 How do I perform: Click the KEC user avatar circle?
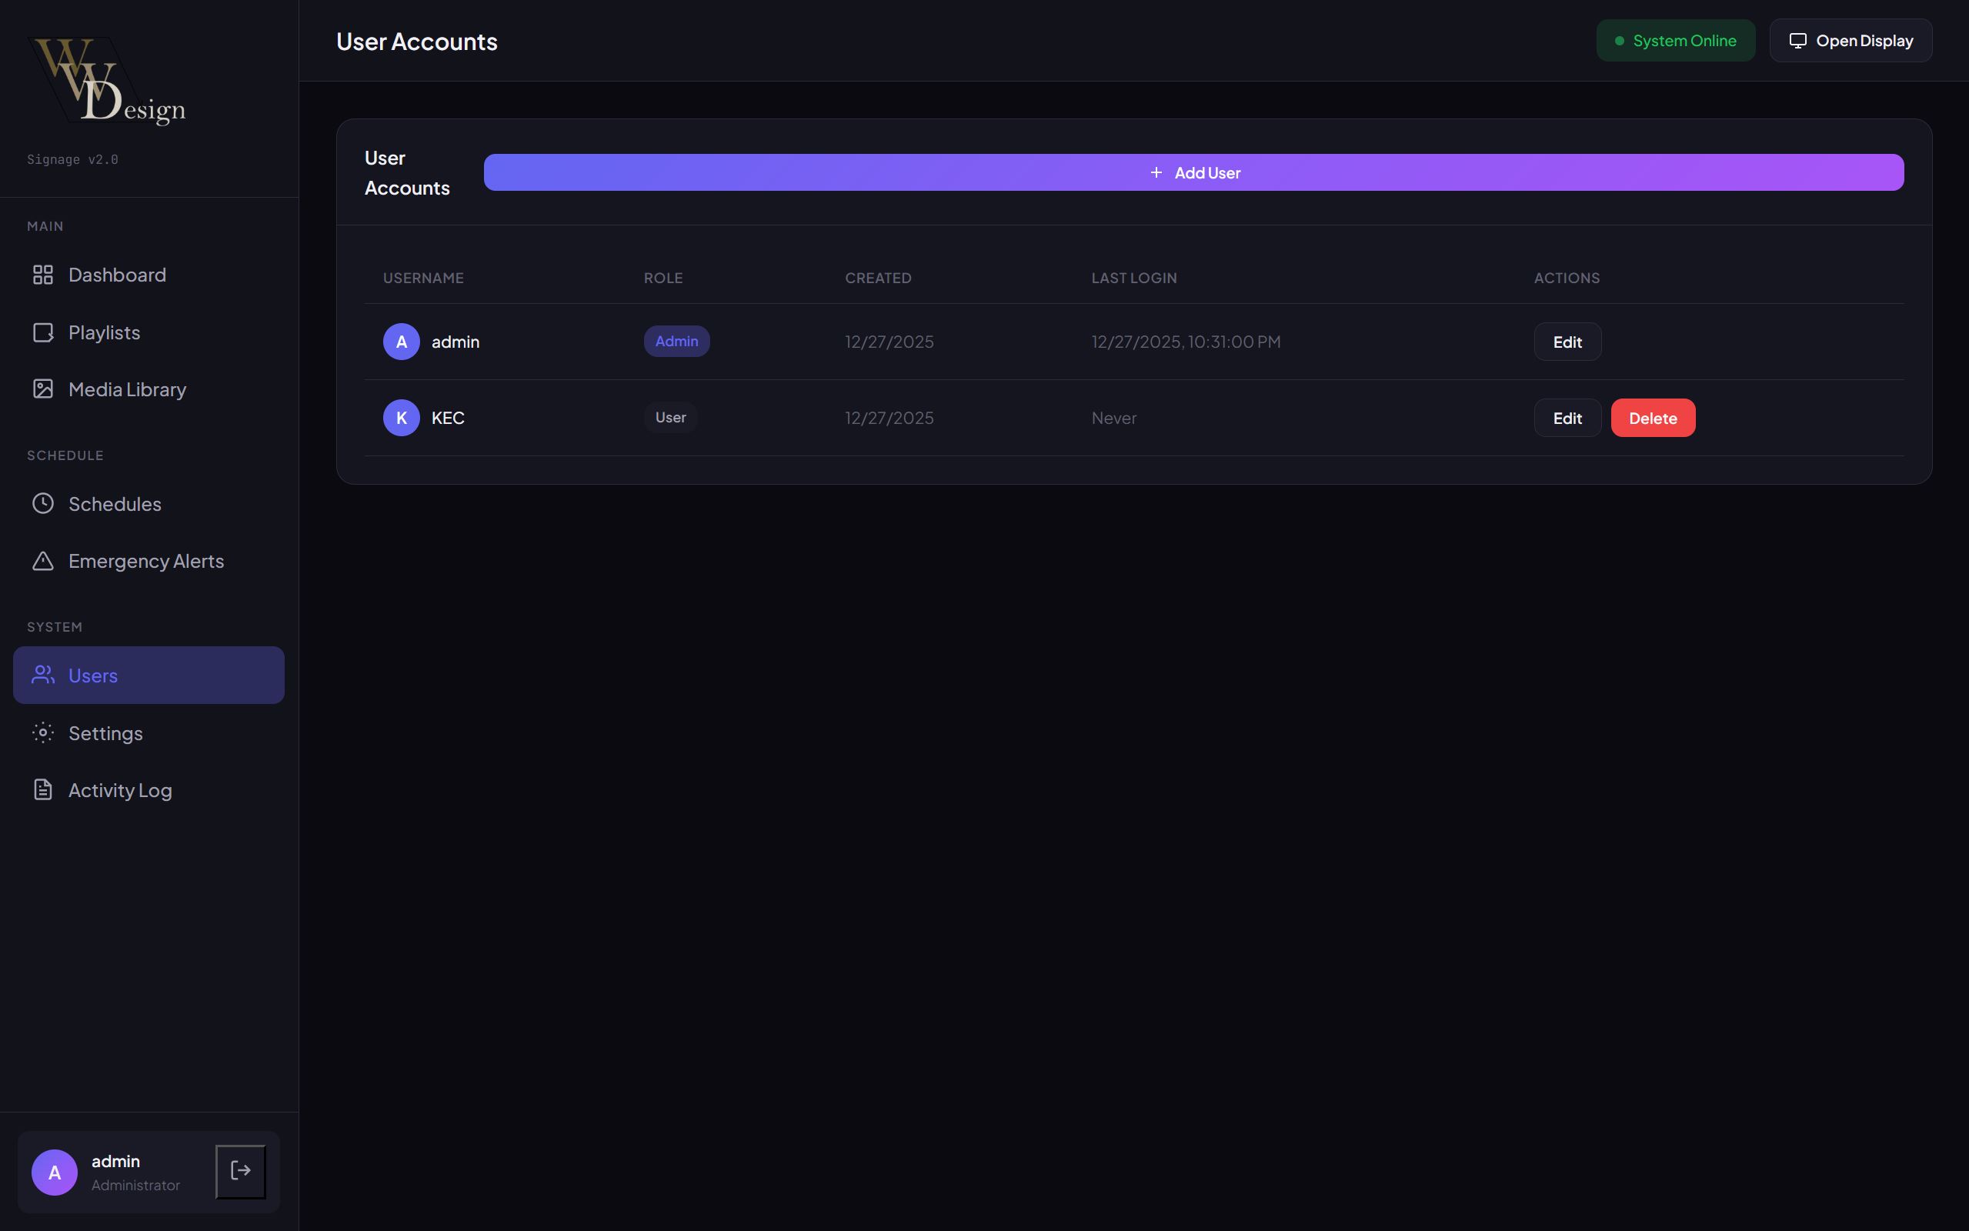[402, 418]
